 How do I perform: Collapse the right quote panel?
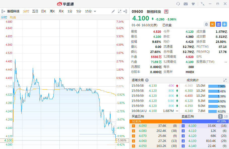125,11
